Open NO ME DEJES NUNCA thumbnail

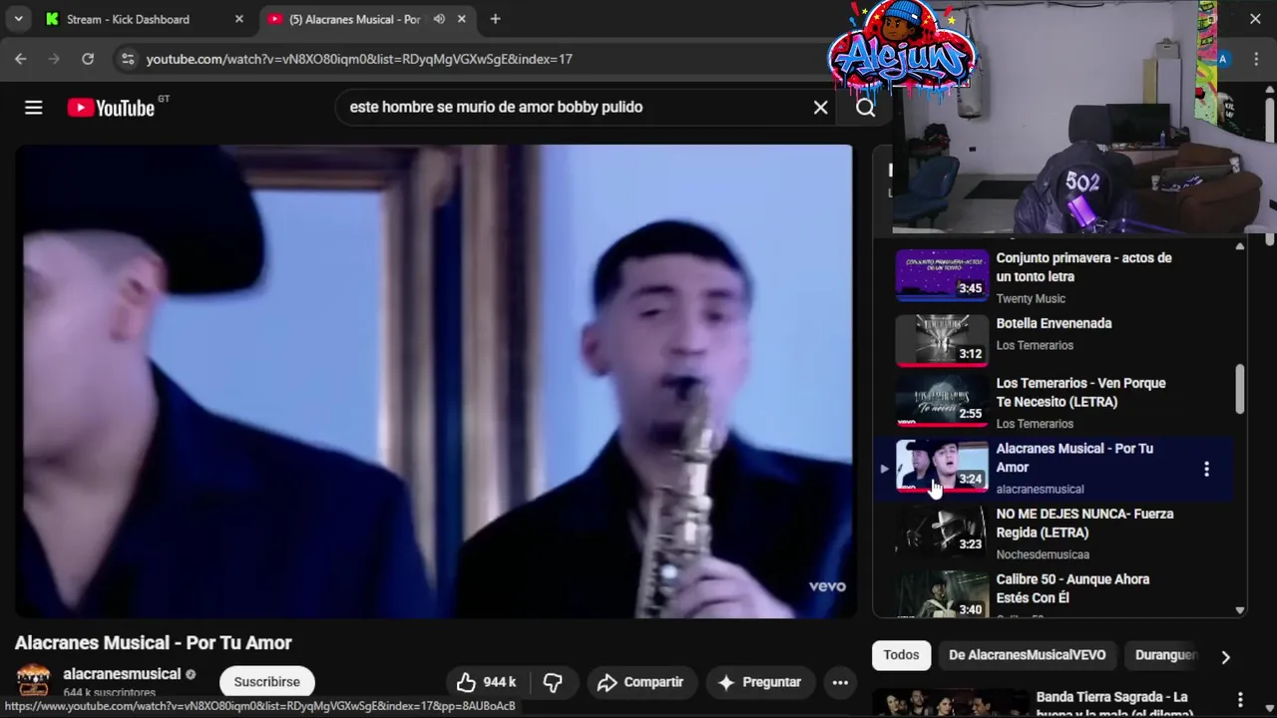[942, 531]
